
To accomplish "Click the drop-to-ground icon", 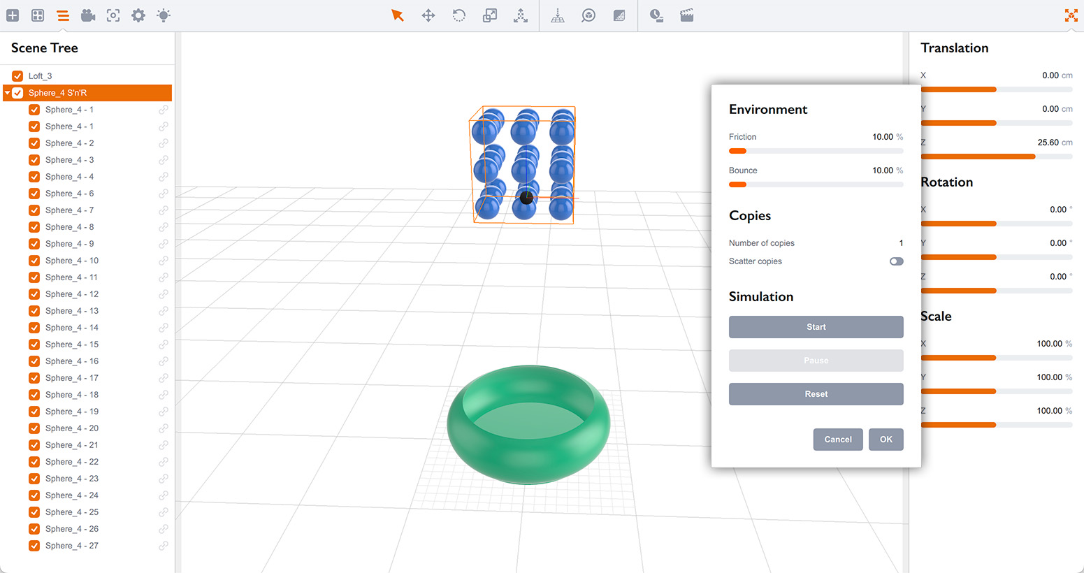I will click(558, 15).
